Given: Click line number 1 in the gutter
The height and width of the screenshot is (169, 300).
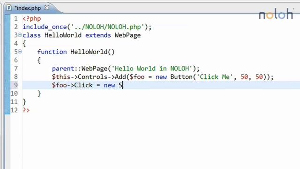Looking at the screenshot, I should point(15,19).
